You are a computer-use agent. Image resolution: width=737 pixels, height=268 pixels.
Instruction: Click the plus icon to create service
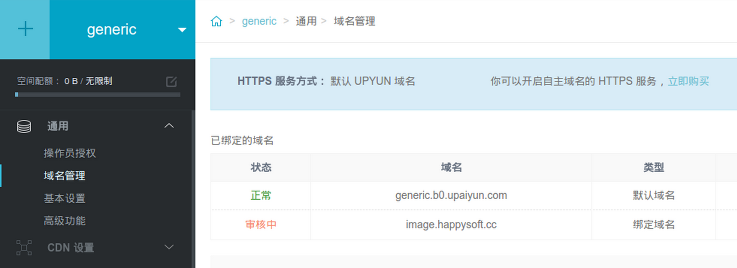pyautogui.click(x=25, y=29)
